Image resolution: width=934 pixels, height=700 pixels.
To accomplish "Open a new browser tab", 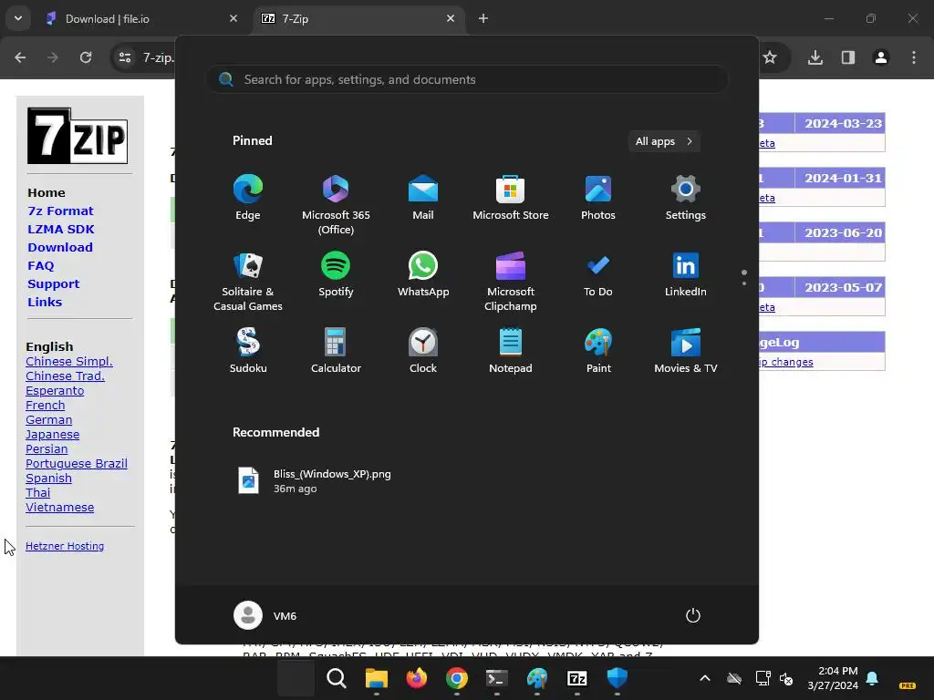I will tap(483, 19).
